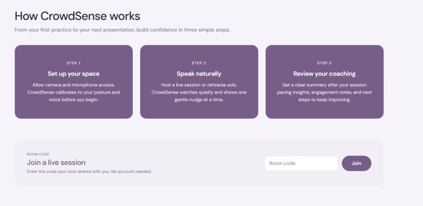Click the 'STEP 1' label
Image resolution: width=423 pixels, height=206 pixels.
click(73, 63)
